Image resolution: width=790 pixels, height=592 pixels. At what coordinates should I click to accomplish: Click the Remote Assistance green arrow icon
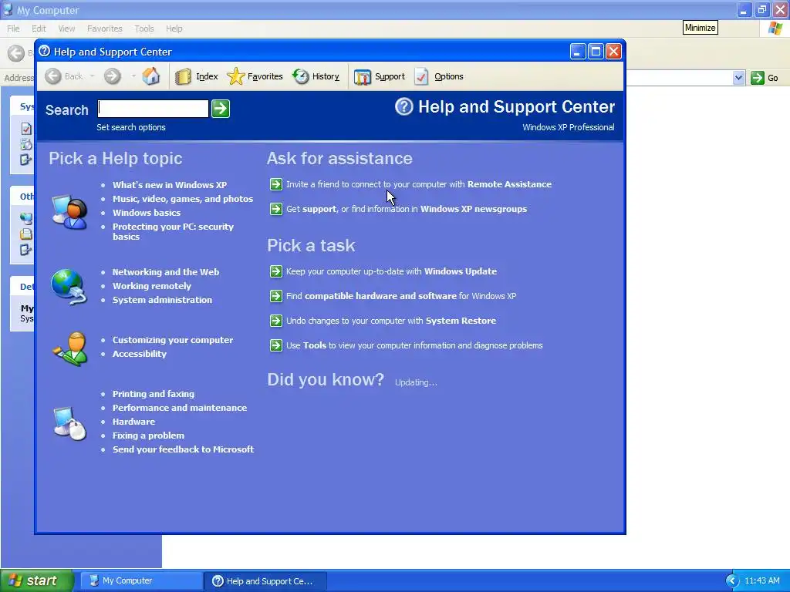(276, 184)
